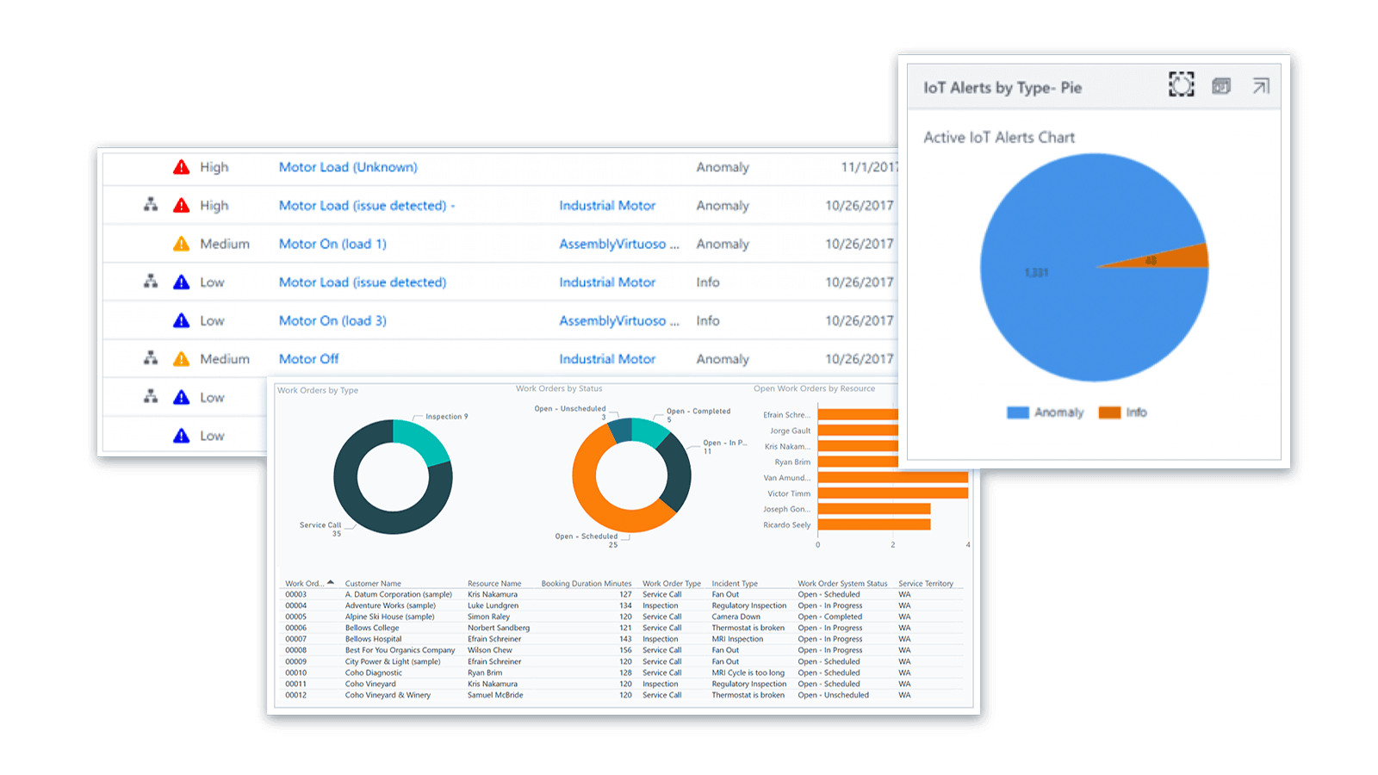The image size is (1378, 775).
Task: Click hierarchy icon on Motor Load (issue detected) - row
Action: [151, 205]
